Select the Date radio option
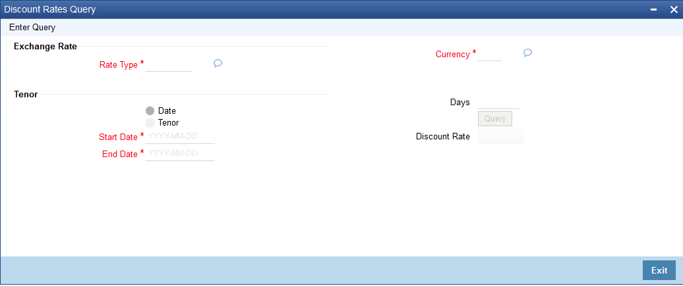The height and width of the screenshot is (286, 683). coord(150,111)
